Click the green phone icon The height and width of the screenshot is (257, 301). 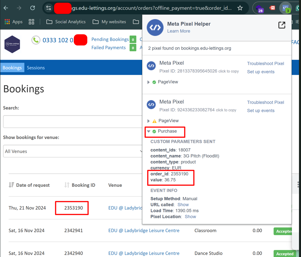(x=36, y=40)
